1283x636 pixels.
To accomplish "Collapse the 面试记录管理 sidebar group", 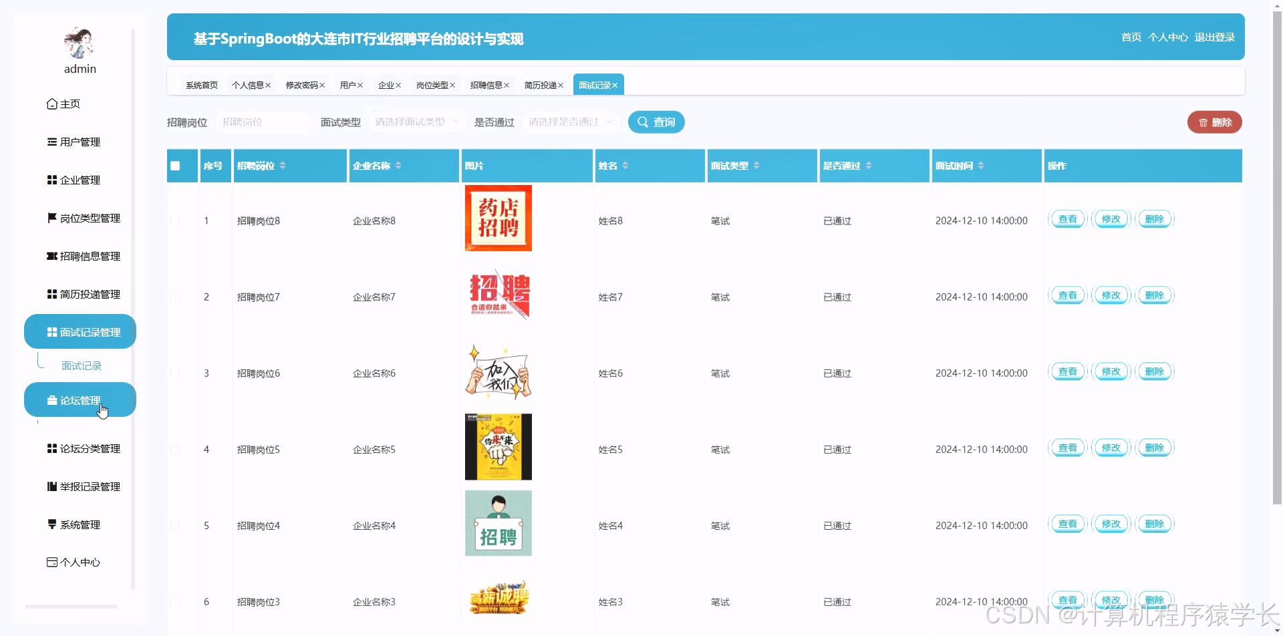I will 80,331.
